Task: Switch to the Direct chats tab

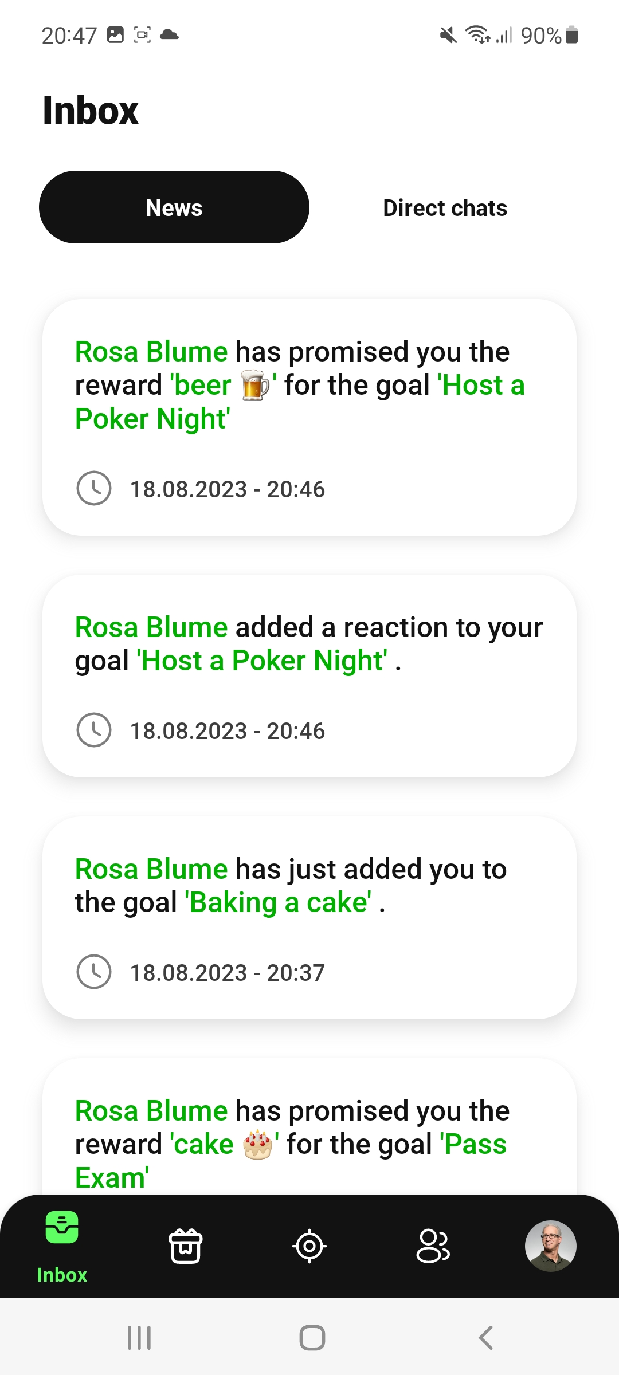Action: coord(445,208)
